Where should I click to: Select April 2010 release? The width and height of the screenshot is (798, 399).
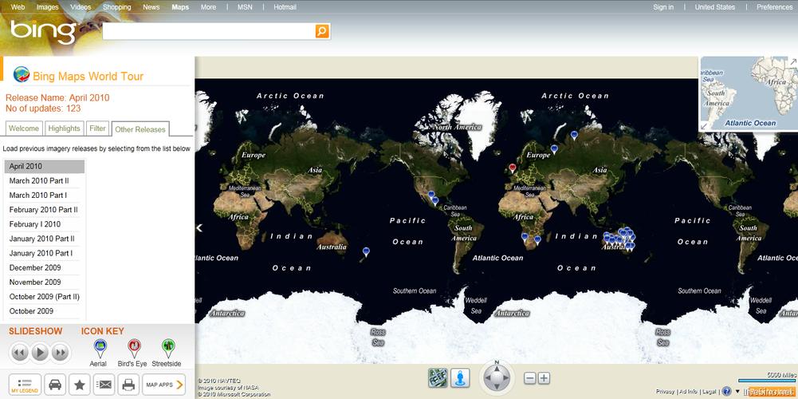[45, 167]
